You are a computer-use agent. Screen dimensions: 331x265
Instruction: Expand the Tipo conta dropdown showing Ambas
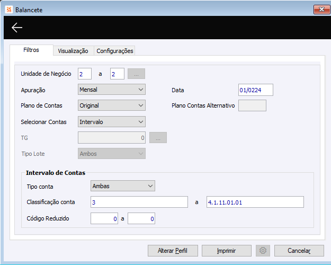pos(123,186)
